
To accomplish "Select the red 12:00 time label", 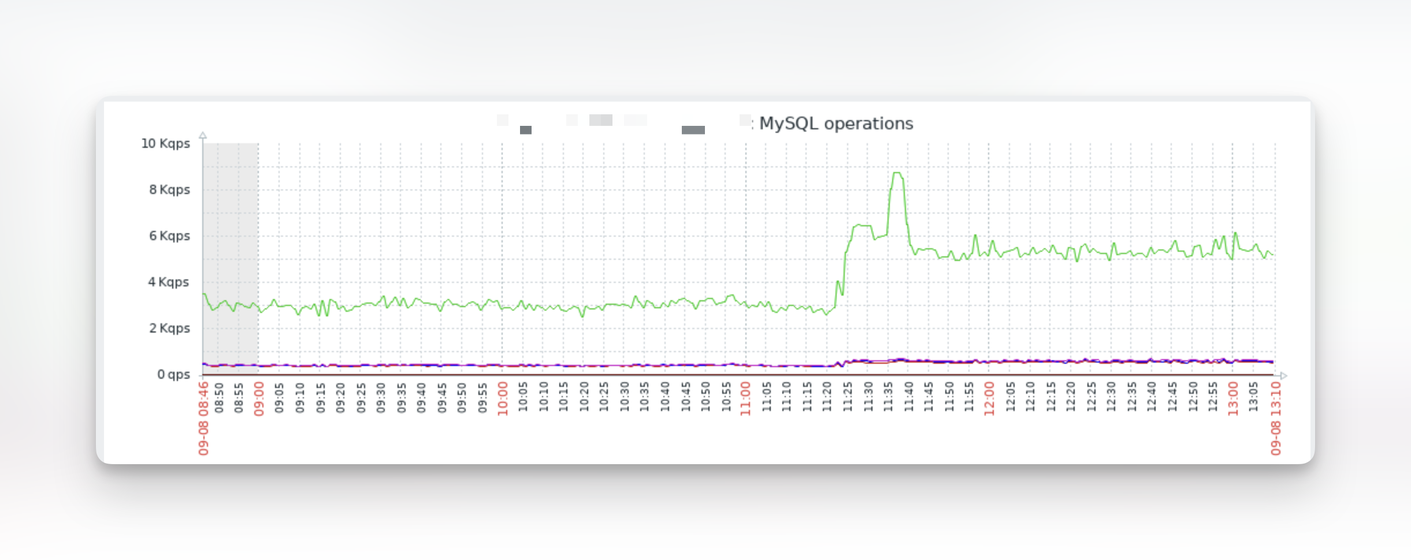I will (989, 398).
